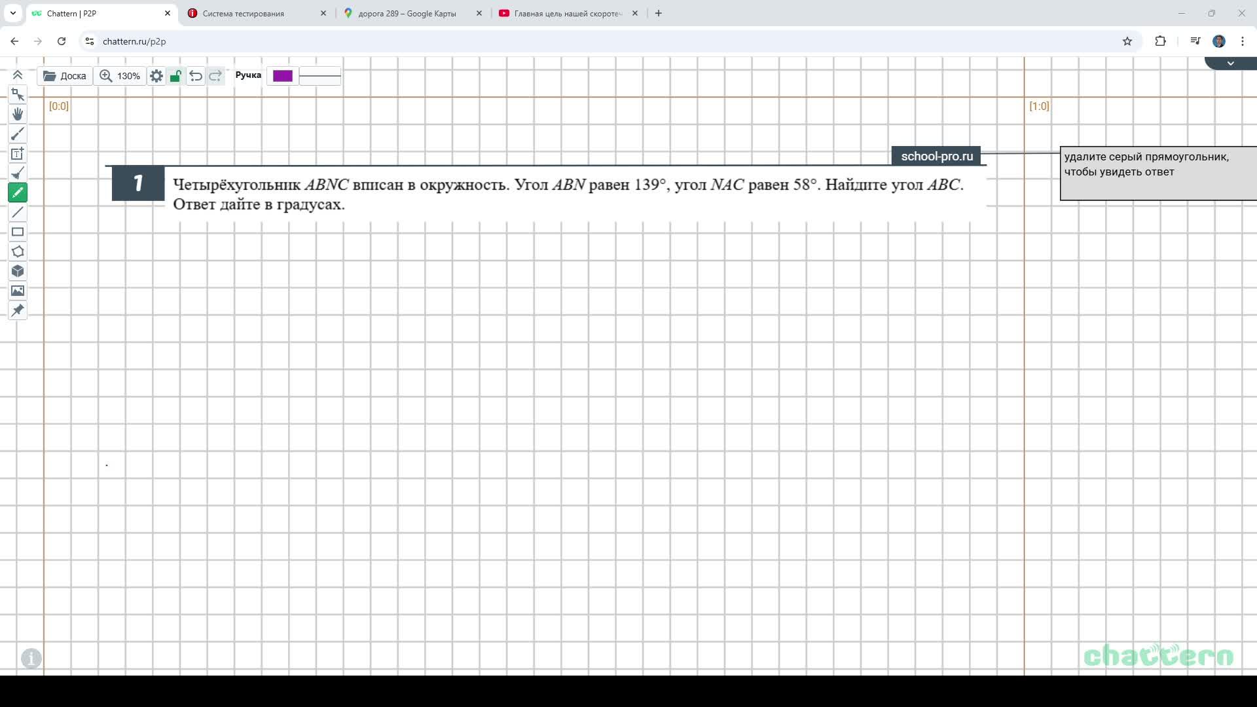Expand the collapsed panel chevron at top right
The height and width of the screenshot is (707, 1257).
pyautogui.click(x=1231, y=63)
